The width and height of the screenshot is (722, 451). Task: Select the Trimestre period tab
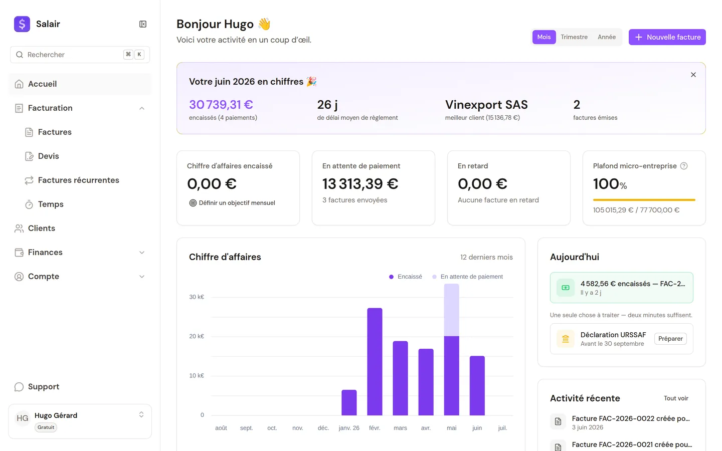[x=574, y=37]
